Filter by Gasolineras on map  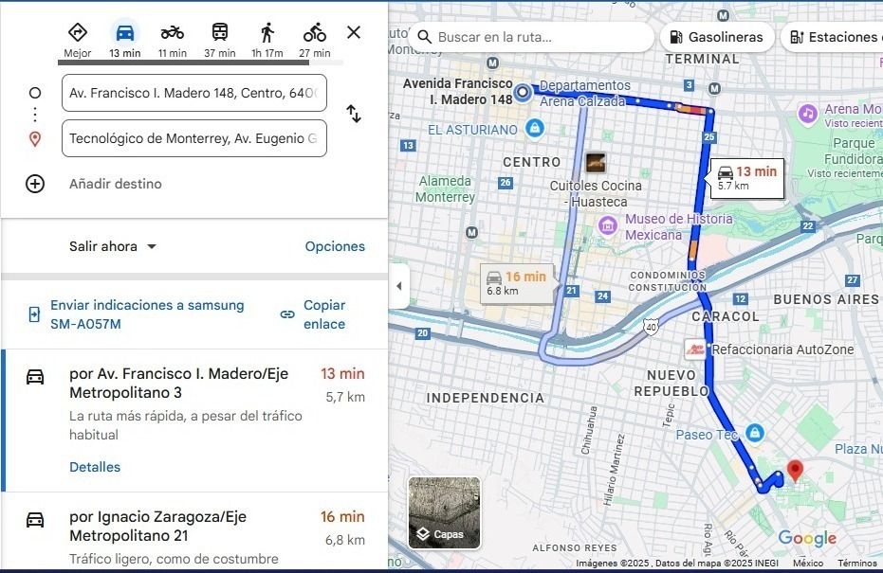[716, 37]
